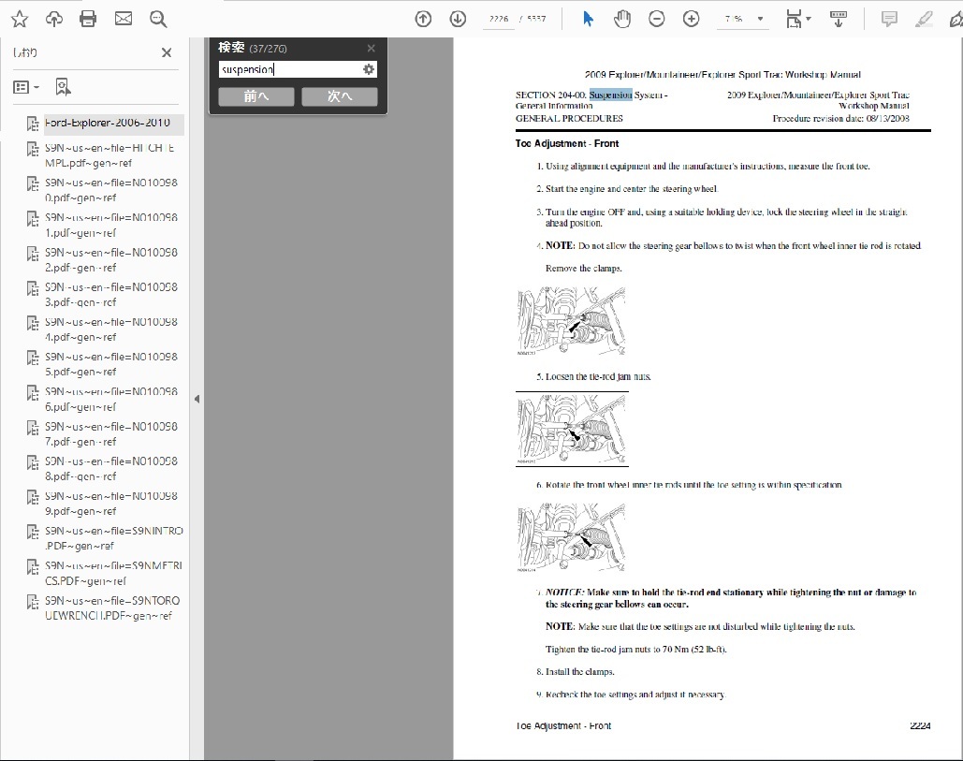
Task: Select the highlighter pen tool
Action: (923, 19)
